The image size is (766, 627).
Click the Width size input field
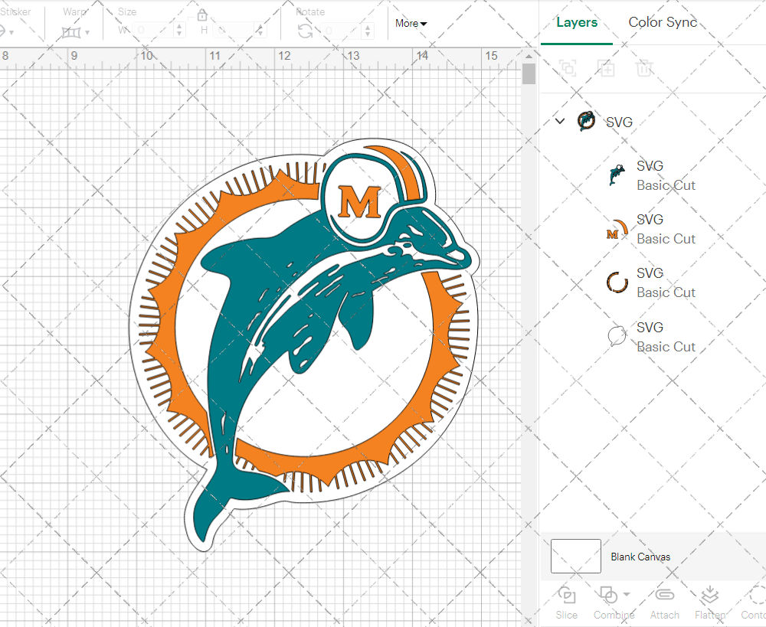(x=153, y=31)
